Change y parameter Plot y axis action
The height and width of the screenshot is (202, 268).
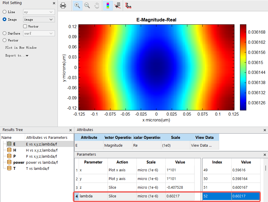click(x=122, y=179)
